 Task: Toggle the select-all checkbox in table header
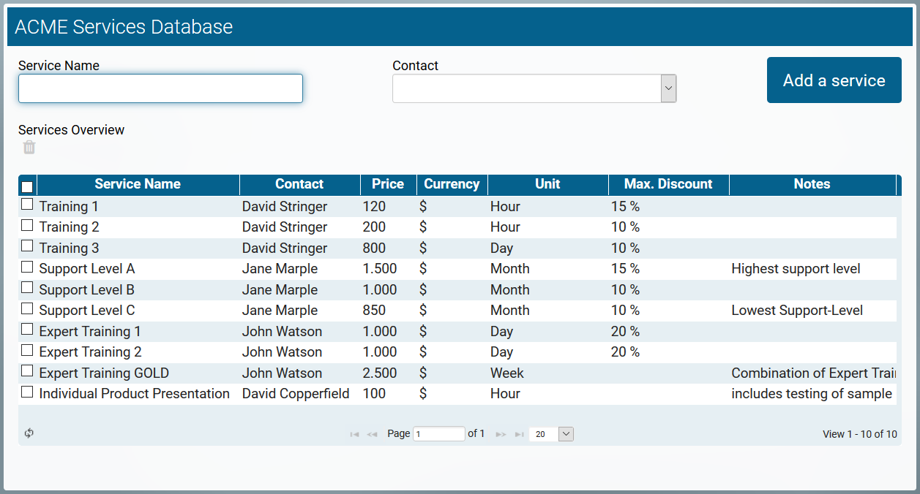pos(27,186)
